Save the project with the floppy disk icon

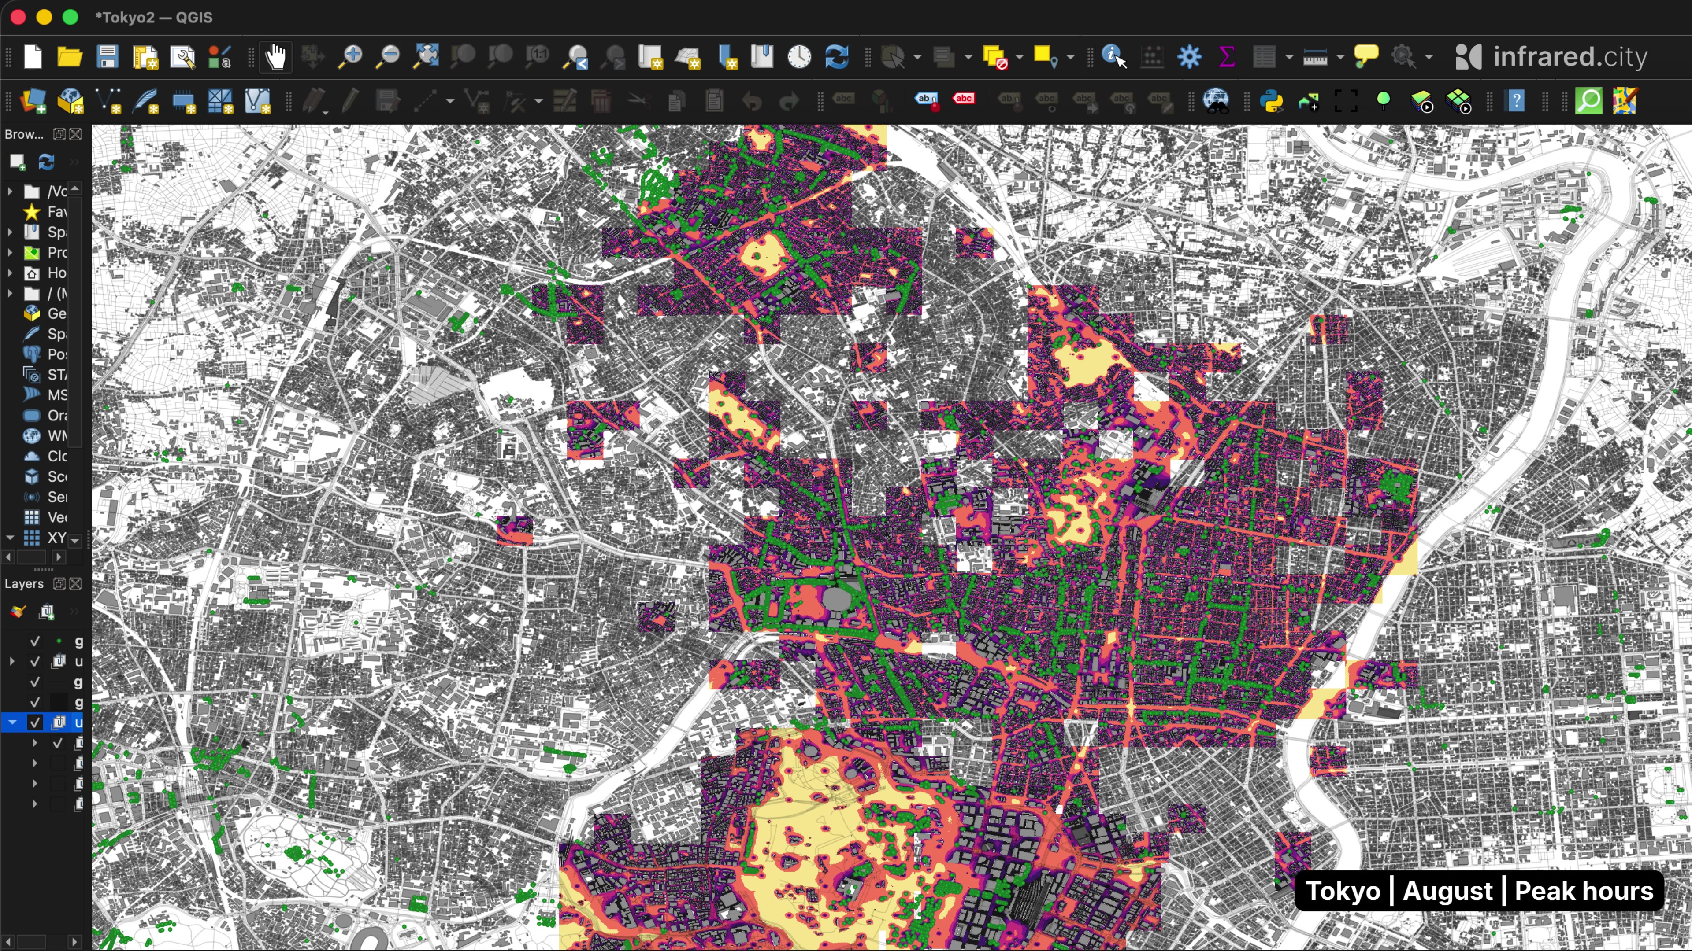pos(107,57)
